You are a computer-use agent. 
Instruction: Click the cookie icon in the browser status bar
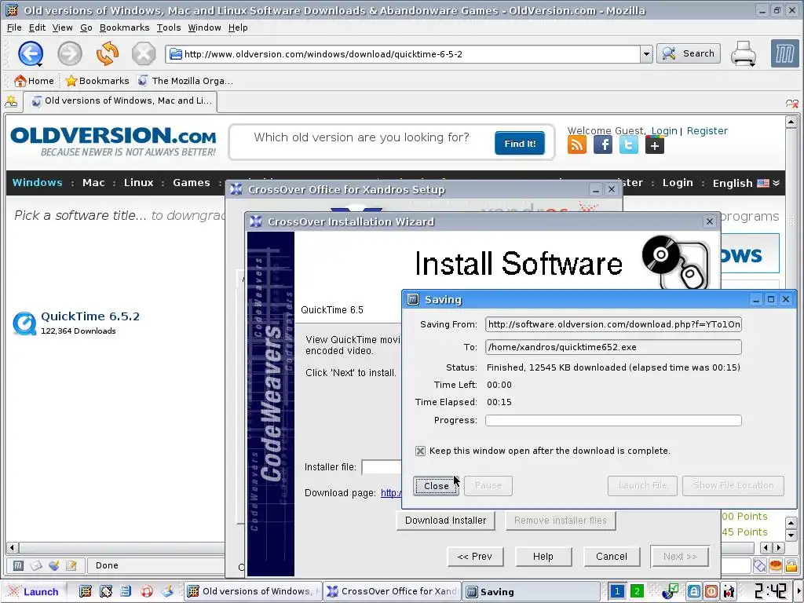(x=775, y=565)
